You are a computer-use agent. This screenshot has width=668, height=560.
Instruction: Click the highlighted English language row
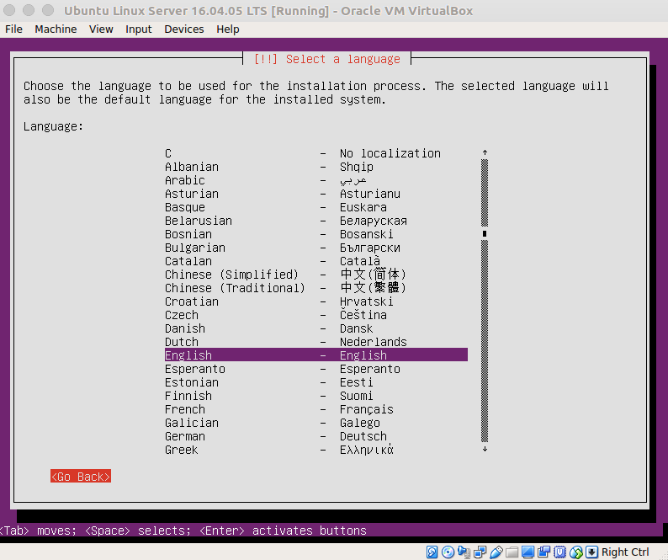(315, 355)
